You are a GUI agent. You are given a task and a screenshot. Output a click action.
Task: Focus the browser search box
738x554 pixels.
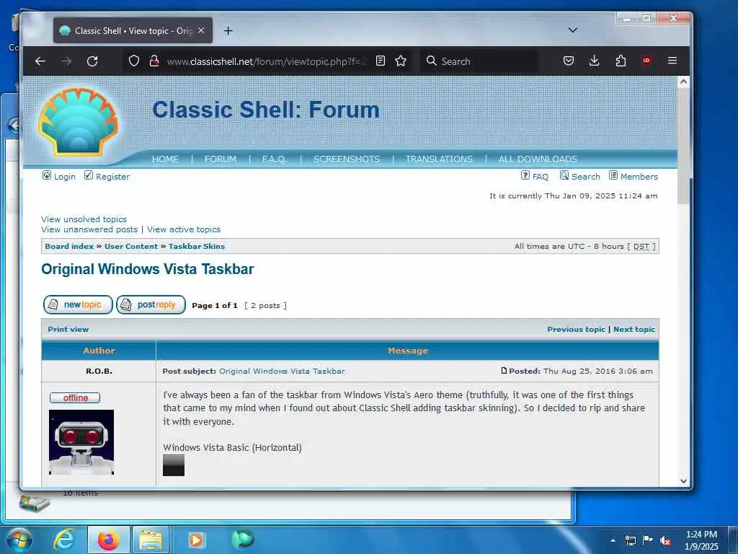pos(480,61)
